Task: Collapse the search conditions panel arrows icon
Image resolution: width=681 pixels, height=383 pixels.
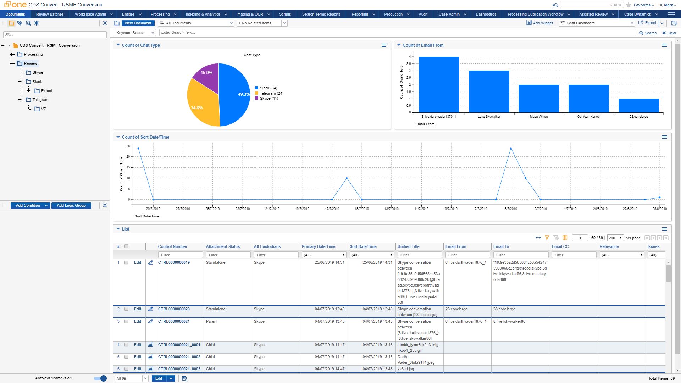Action: pyautogui.click(x=105, y=205)
